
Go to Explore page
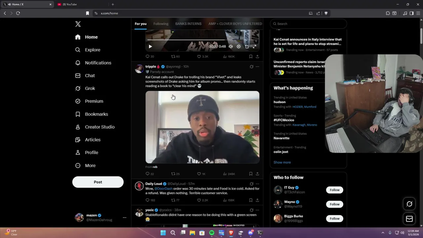click(x=88, y=50)
